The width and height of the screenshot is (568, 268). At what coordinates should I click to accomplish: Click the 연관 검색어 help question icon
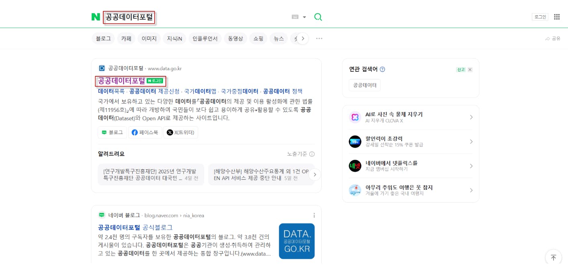click(382, 69)
